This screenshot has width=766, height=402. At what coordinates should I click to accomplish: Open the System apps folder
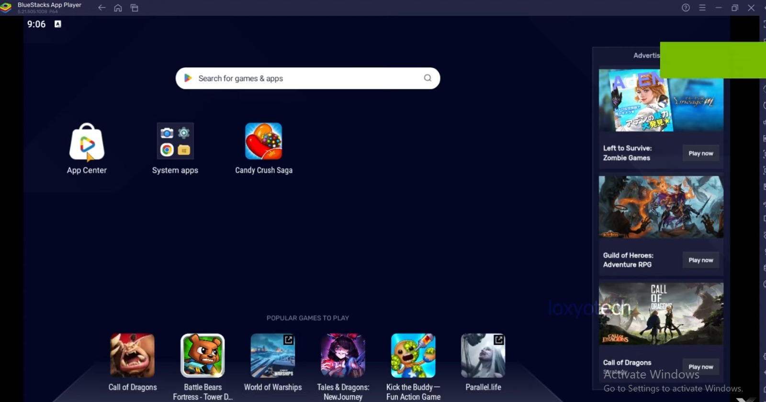175,141
